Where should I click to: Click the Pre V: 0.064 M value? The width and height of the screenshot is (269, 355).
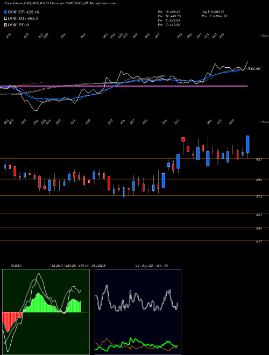(x=214, y=16)
